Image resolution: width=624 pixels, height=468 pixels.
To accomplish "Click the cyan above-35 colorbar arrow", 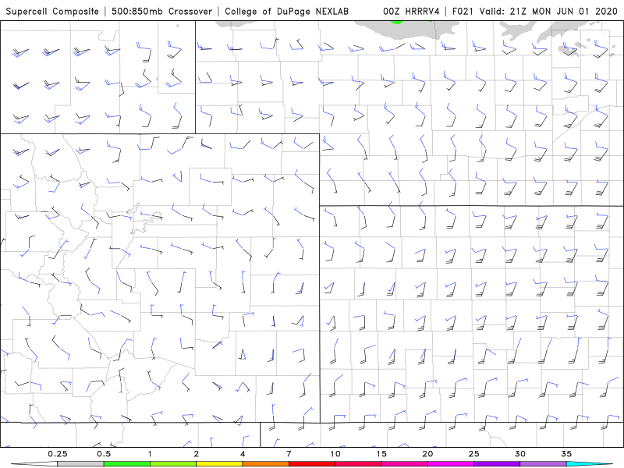I will pyautogui.click(x=590, y=464).
